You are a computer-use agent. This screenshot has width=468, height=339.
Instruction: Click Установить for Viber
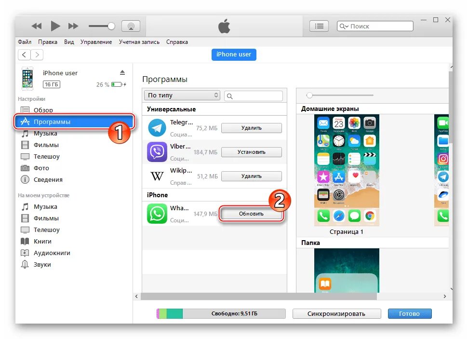click(x=251, y=152)
